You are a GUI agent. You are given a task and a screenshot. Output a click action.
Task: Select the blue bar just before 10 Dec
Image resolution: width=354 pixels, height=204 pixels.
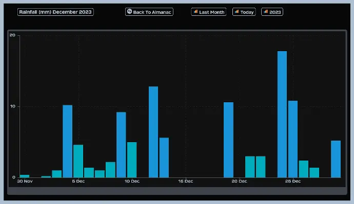coord(121,145)
